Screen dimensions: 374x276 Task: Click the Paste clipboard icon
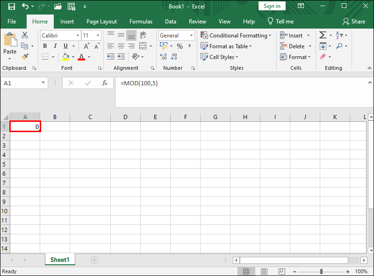[x=10, y=40]
